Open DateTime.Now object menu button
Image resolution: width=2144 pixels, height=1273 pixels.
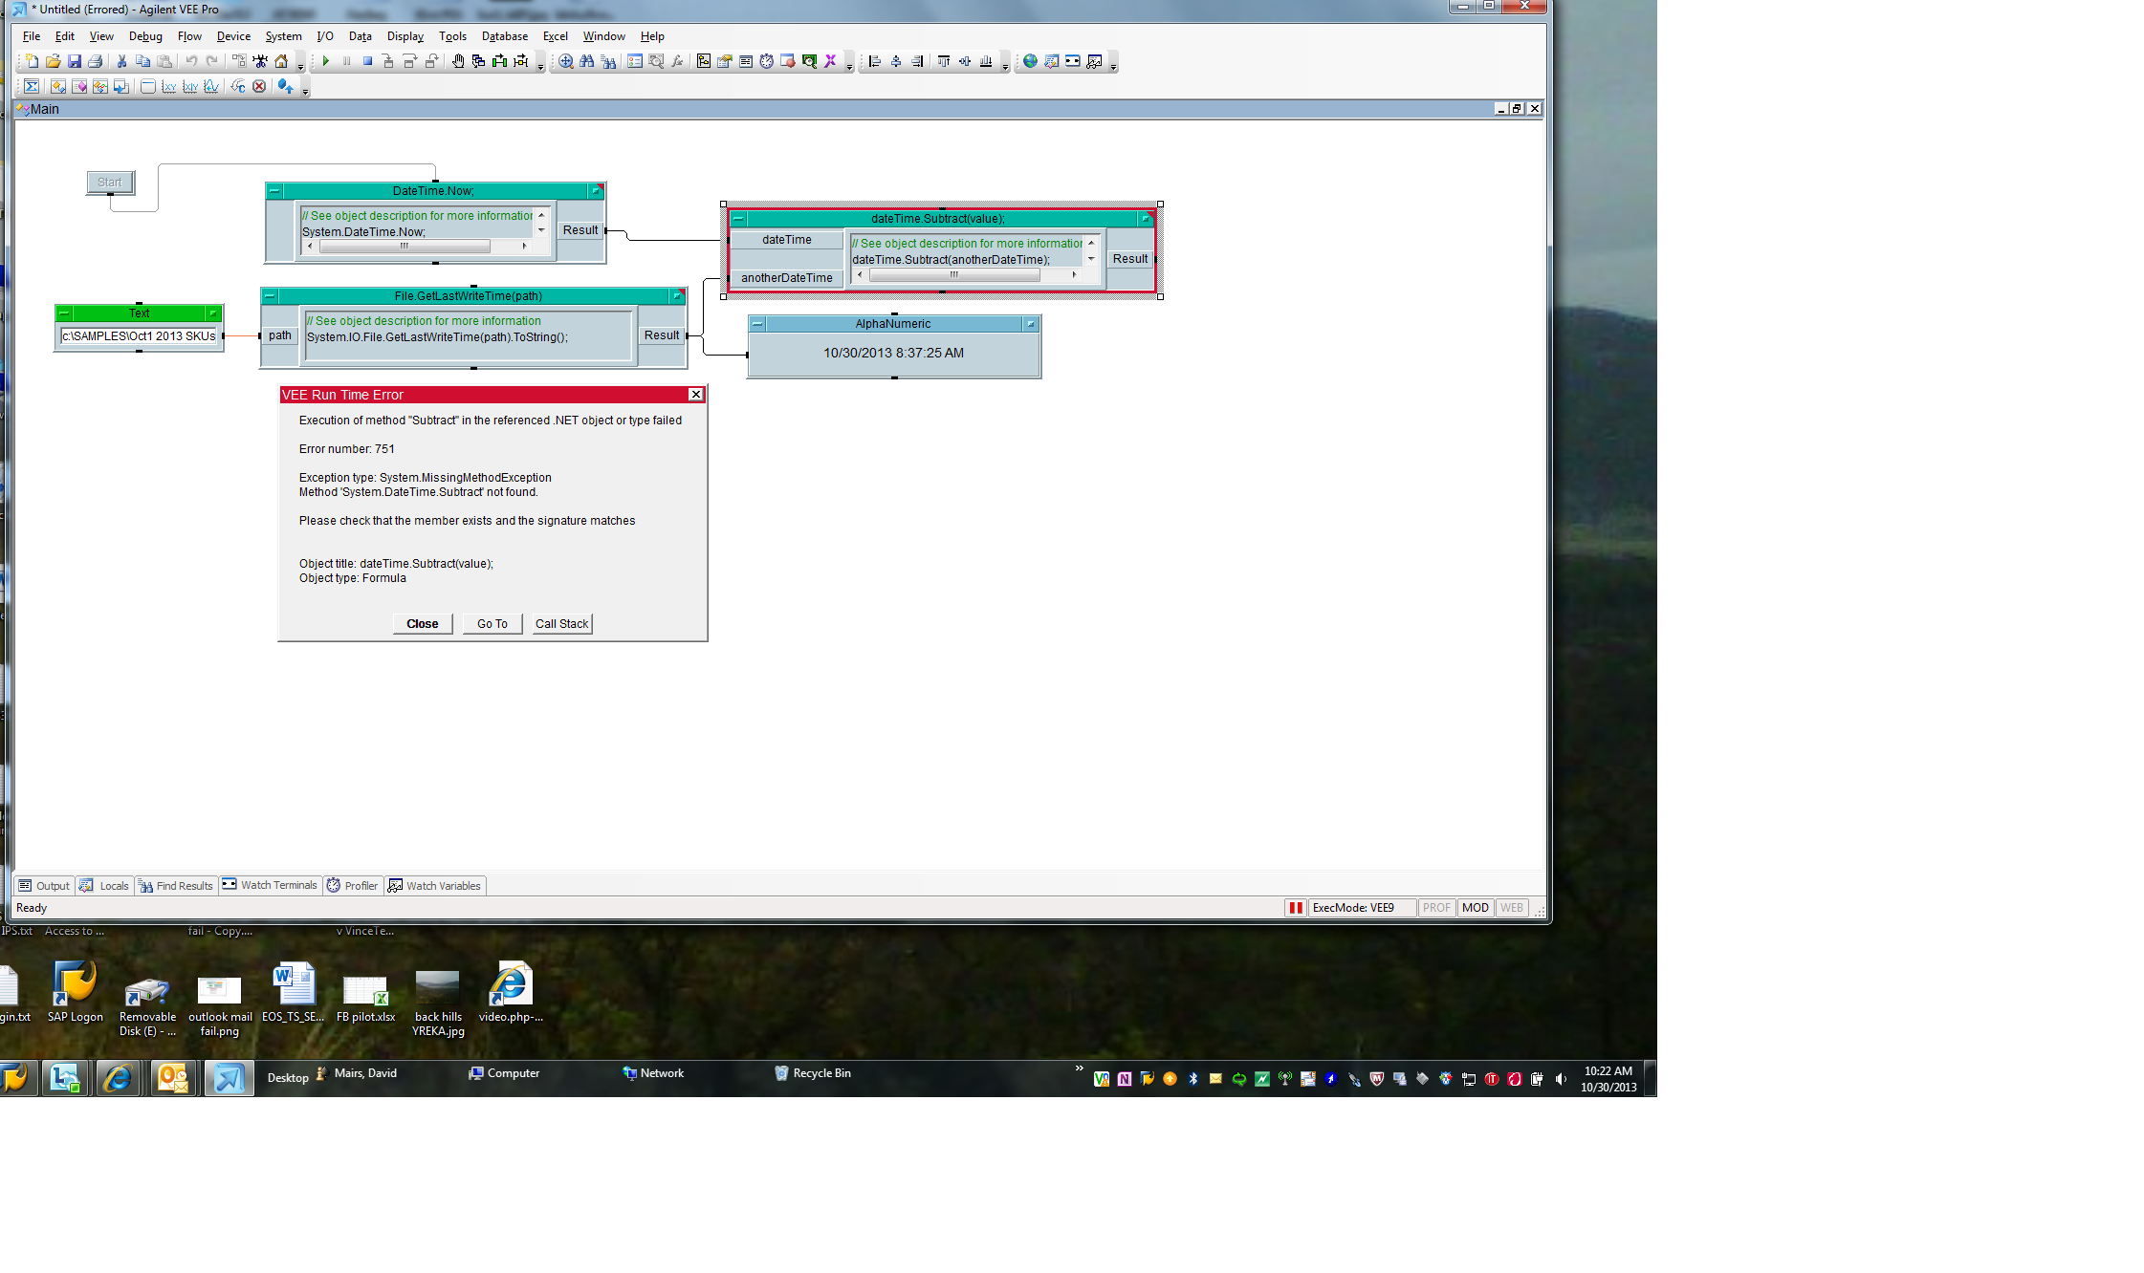[x=274, y=191]
